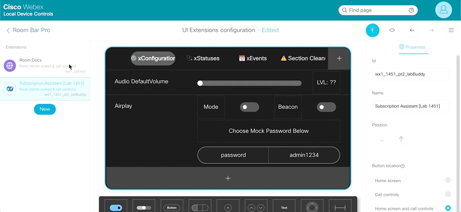Viewport: 461px width, 212px height.
Task: Add a new page with plus tab
Action: pos(339,58)
